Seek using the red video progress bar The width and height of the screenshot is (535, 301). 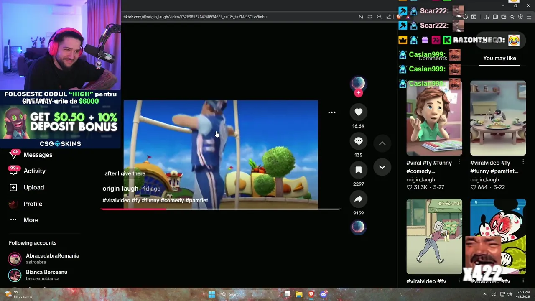pos(221,209)
